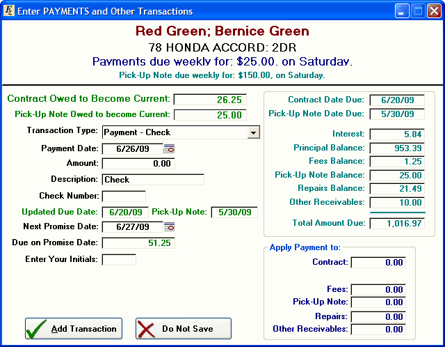
Task: Click the Apply Payment to Contract field
Action: point(378,263)
